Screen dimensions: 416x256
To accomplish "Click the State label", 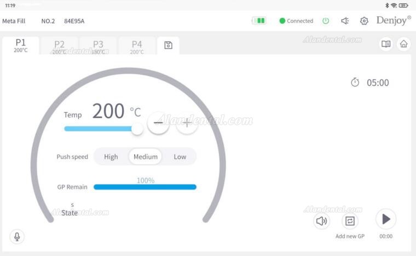I will point(70,213).
